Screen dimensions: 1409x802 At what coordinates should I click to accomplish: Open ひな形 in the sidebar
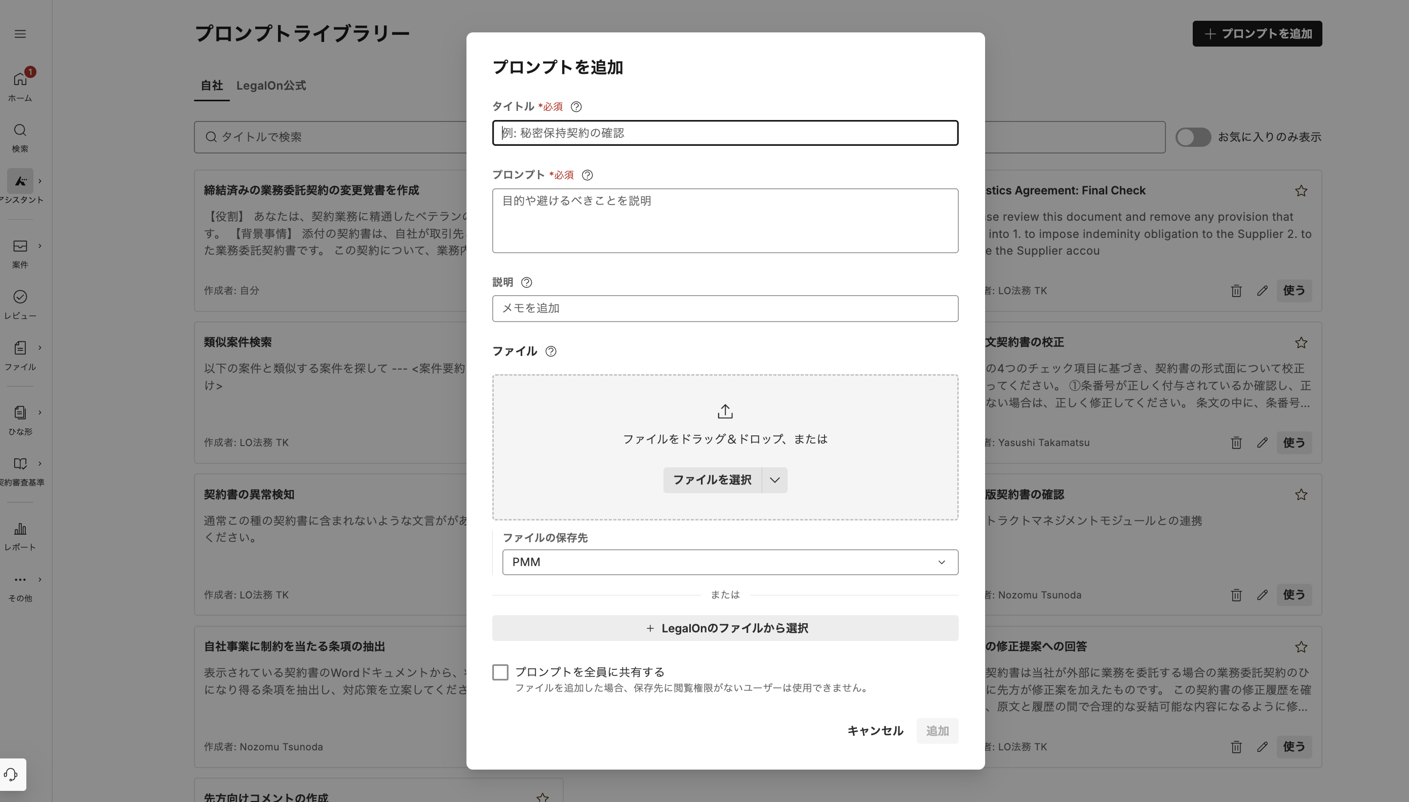pos(20,420)
